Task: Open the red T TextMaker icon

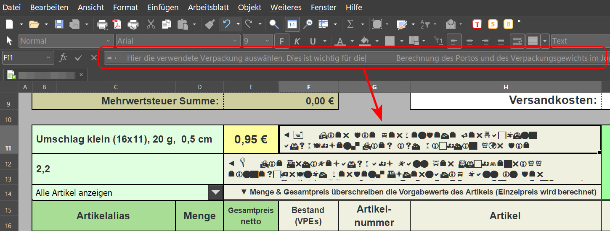Action: pos(477,24)
